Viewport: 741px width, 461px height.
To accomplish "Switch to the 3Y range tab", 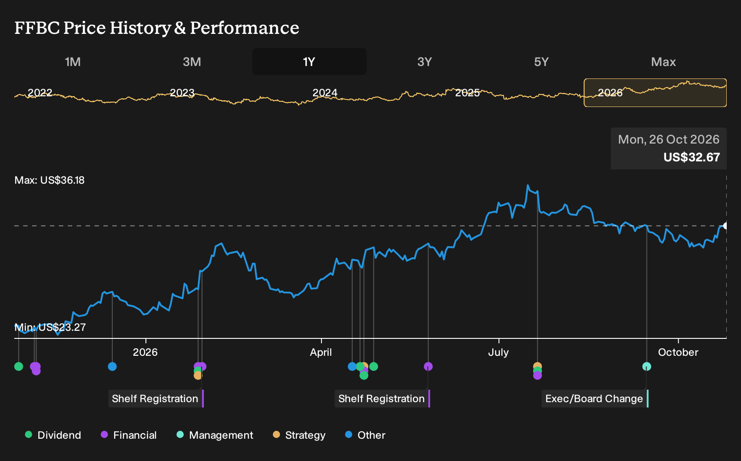I will tap(424, 62).
